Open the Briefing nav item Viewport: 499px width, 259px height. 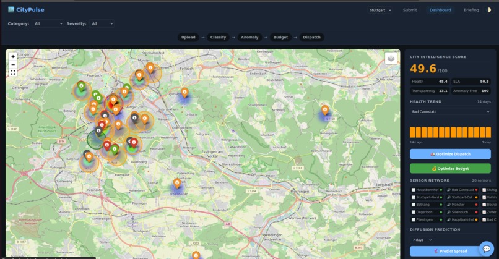pyautogui.click(x=471, y=10)
